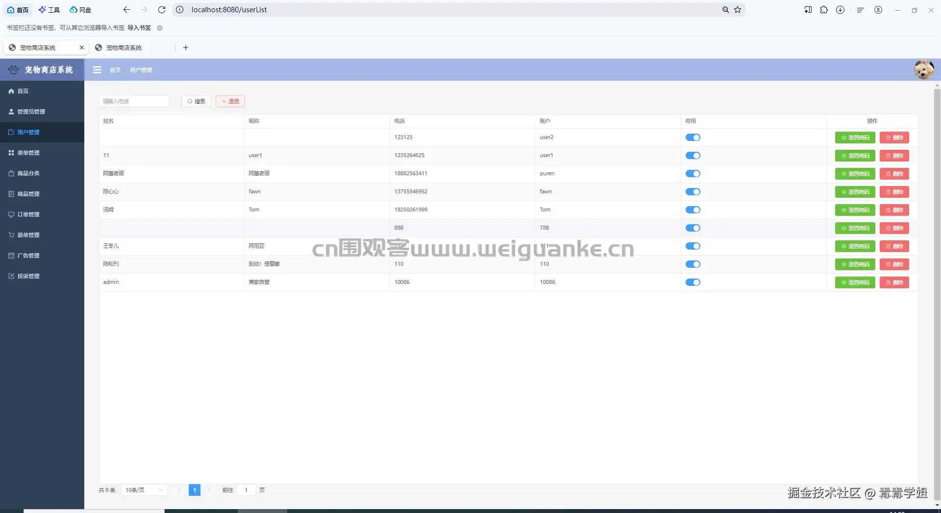Select page 1 in pagination
941x513 pixels.
(195, 490)
